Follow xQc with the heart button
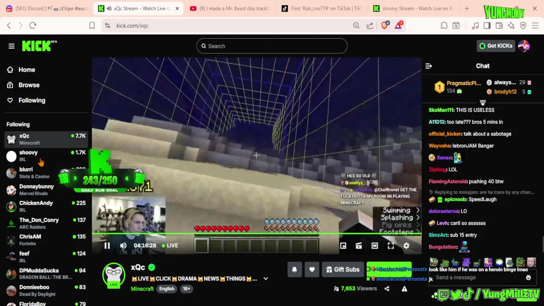 pos(312,269)
